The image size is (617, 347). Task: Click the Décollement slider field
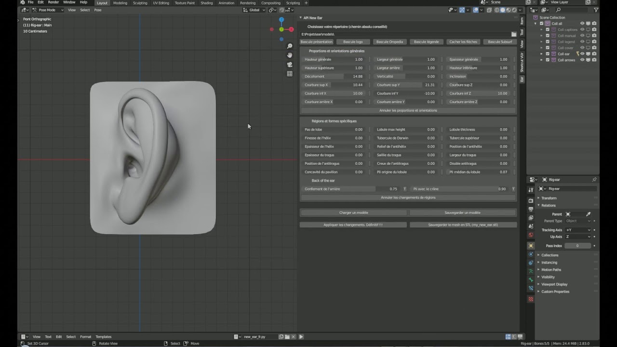click(334, 76)
